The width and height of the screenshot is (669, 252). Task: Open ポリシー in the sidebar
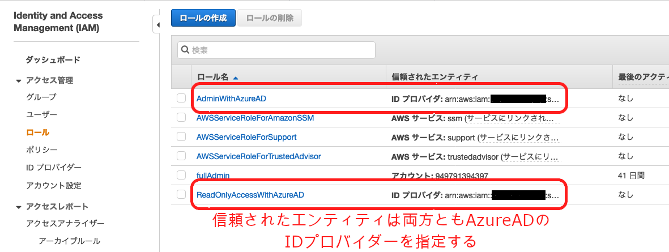point(42,150)
